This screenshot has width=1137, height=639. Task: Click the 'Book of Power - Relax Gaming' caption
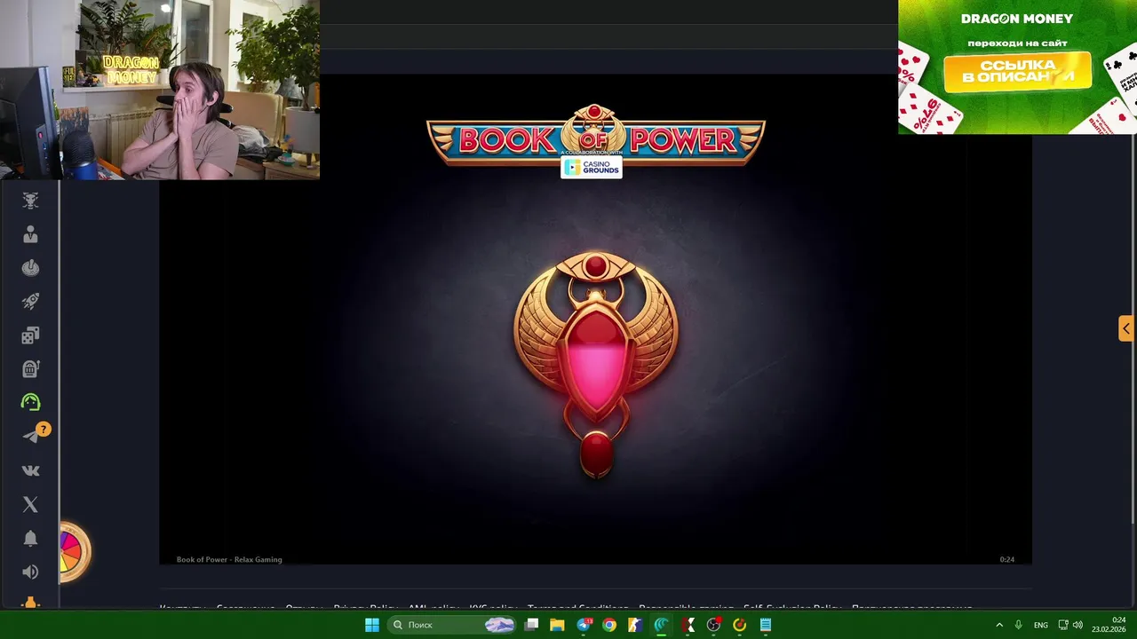[229, 560]
